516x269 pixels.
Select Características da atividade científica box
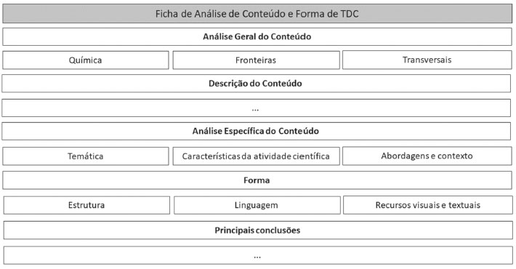point(256,156)
